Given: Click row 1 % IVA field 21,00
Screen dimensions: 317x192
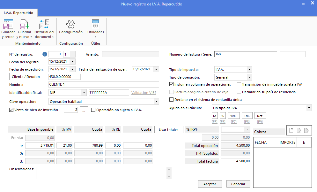Looking at the screenshot, I should coord(64,145).
